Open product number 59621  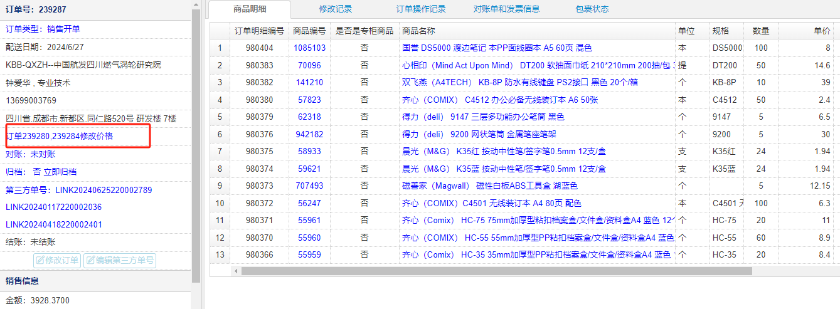pyautogui.click(x=309, y=169)
